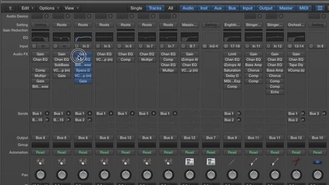
Task: Click the pan knob on the In 9 channel
Action: pos(318,175)
